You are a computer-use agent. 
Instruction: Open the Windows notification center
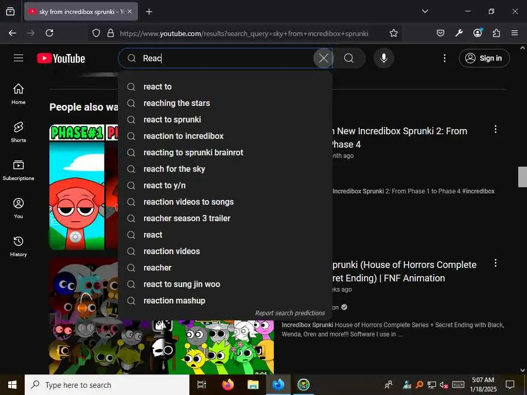tap(510, 385)
